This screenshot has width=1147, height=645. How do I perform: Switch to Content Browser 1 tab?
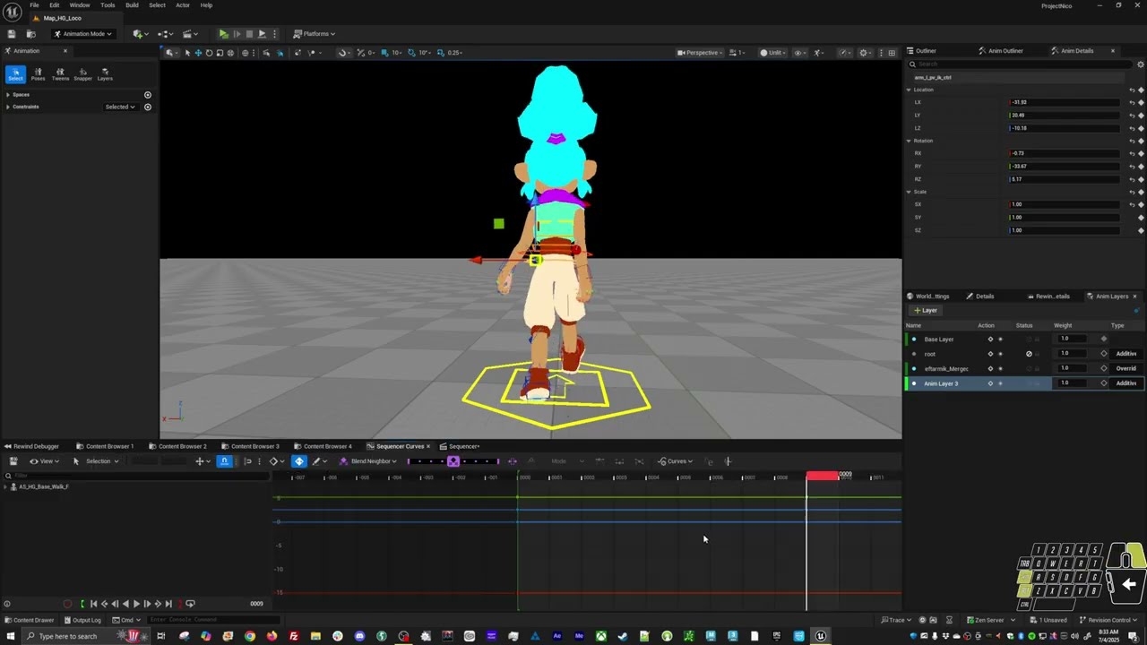pos(105,446)
